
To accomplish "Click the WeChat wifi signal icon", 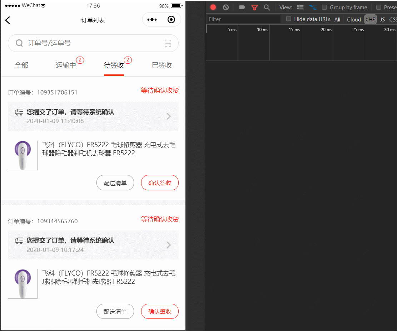I will point(43,6).
